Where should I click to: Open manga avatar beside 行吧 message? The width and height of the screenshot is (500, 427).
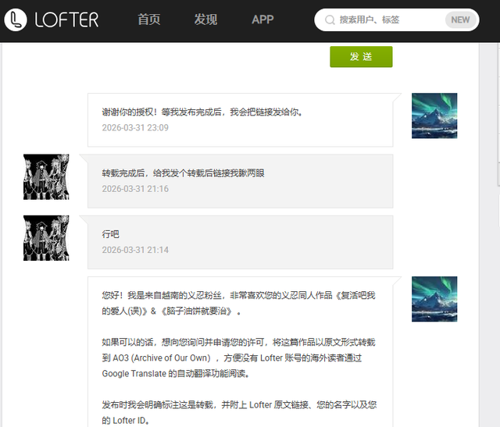coord(46,238)
